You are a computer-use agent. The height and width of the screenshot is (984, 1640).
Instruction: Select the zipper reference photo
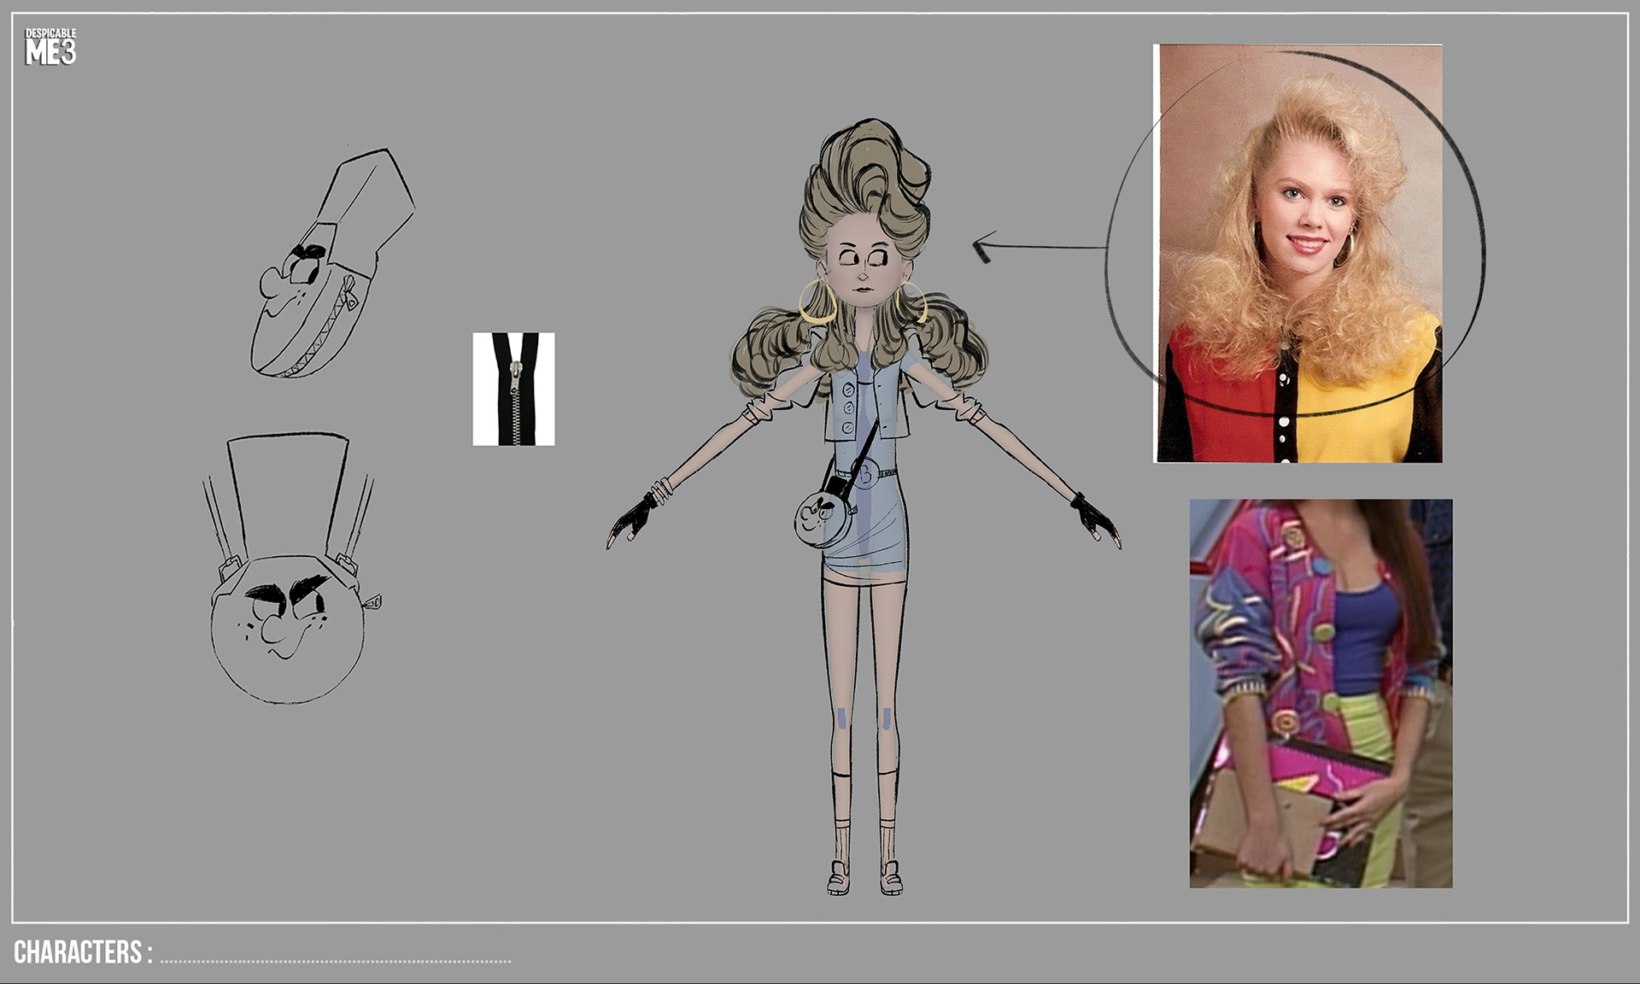(x=513, y=389)
